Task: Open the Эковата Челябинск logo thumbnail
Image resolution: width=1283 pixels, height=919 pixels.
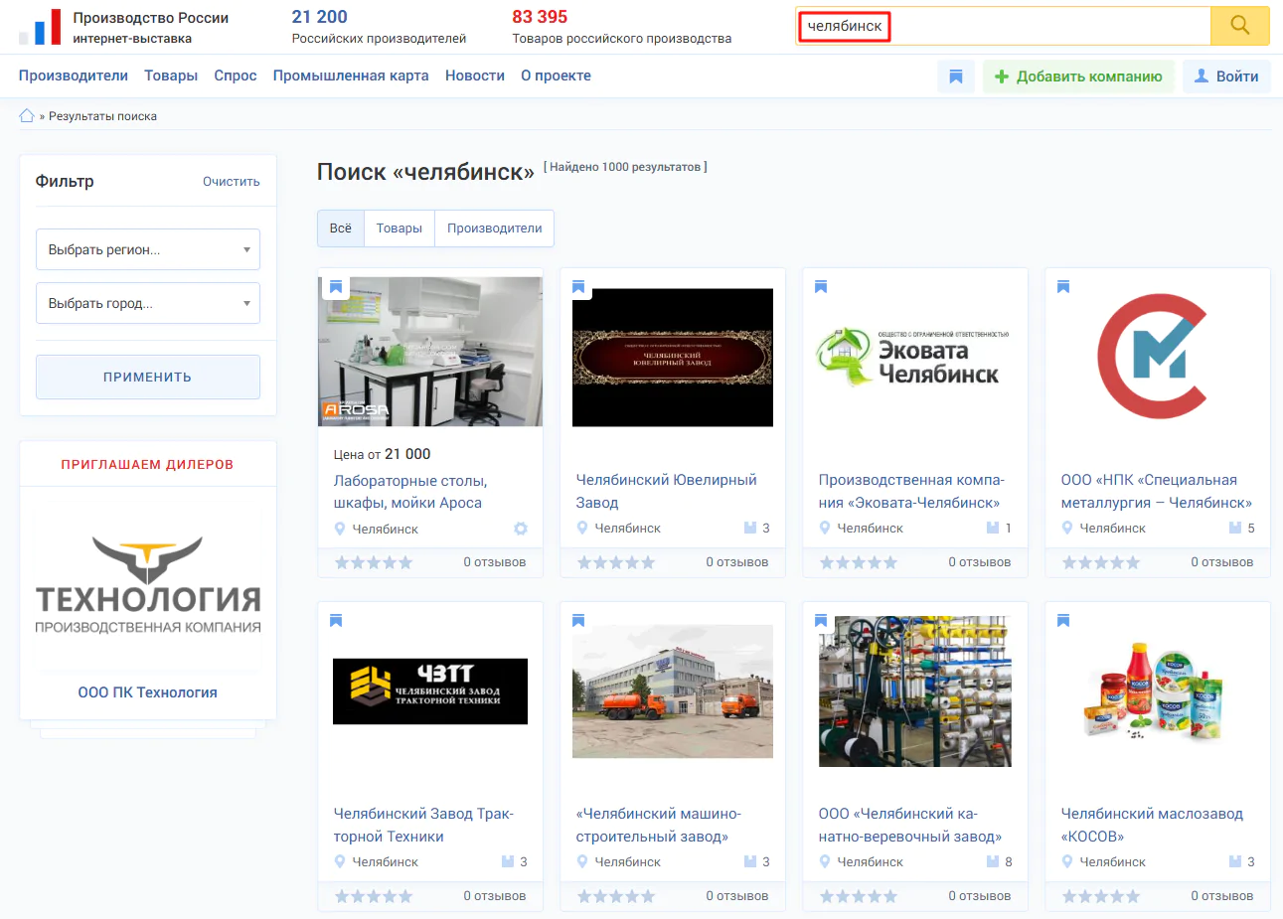Action: 915,358
